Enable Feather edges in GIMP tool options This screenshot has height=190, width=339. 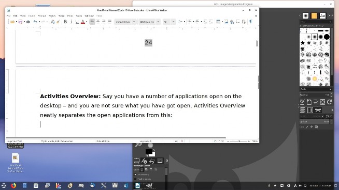click(x=135, y=179)
